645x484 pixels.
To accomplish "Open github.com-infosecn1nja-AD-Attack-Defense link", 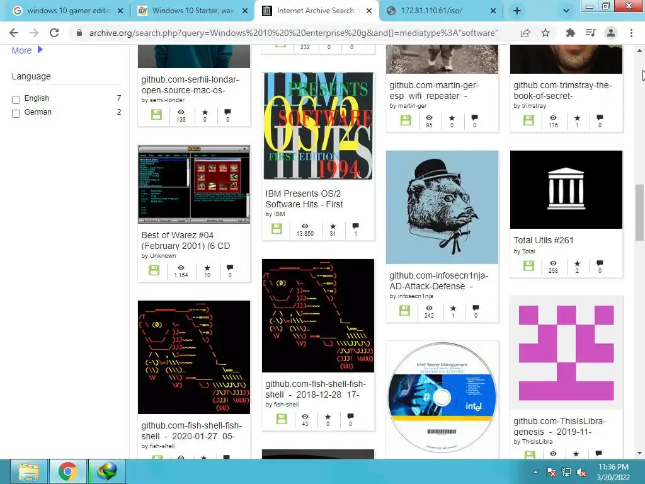I will 438,280.
